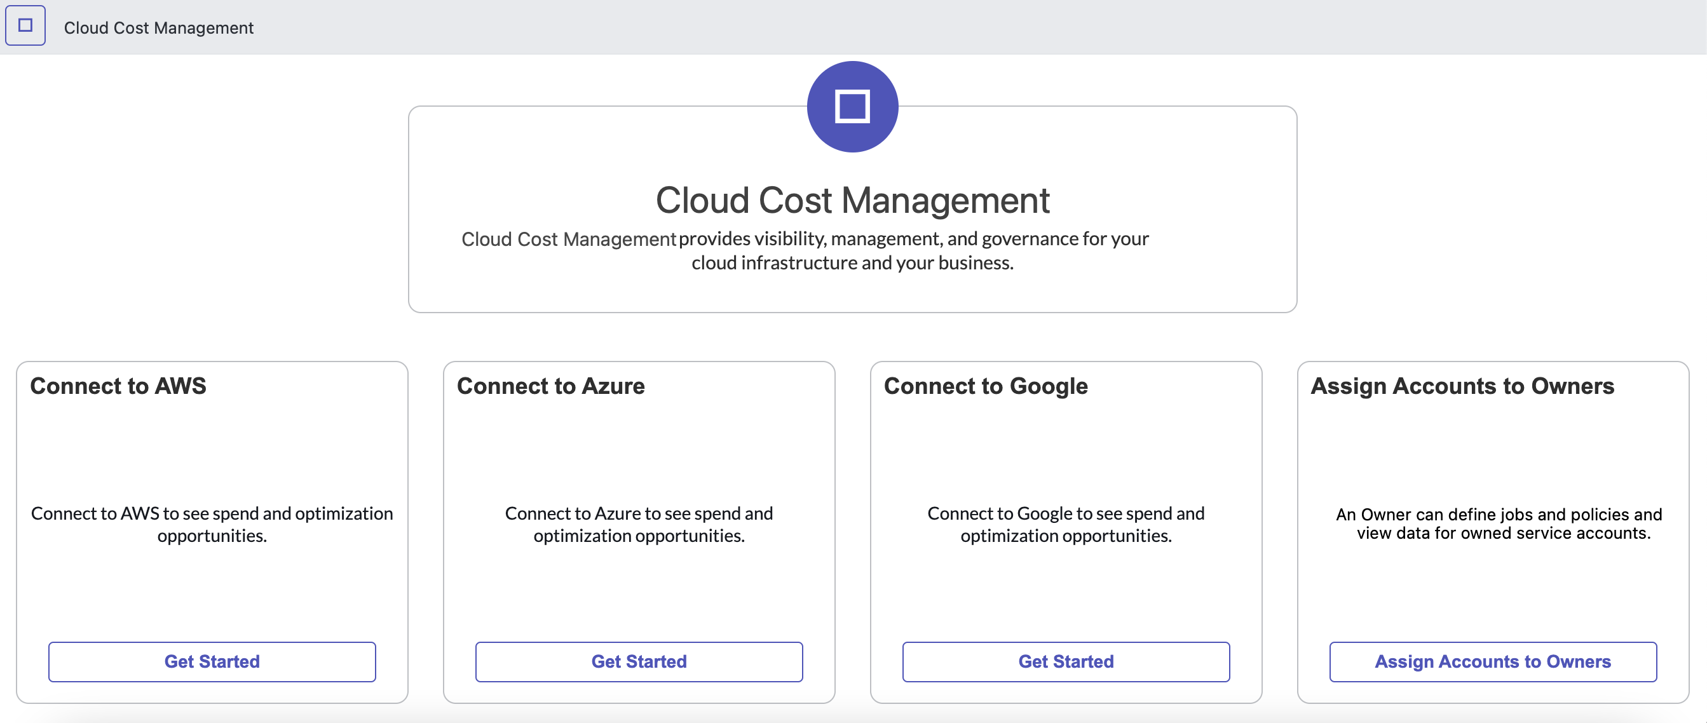Click the Connect to AWS card title
Viewport: 1707px width, 723px height.
pos(118,386)
